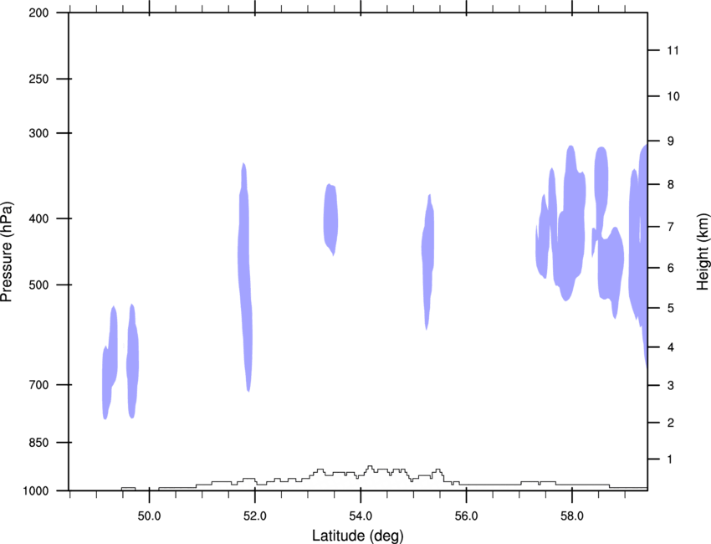
Task: Click the 'Latitude (deg)' axis title
Action: (357, 536)
